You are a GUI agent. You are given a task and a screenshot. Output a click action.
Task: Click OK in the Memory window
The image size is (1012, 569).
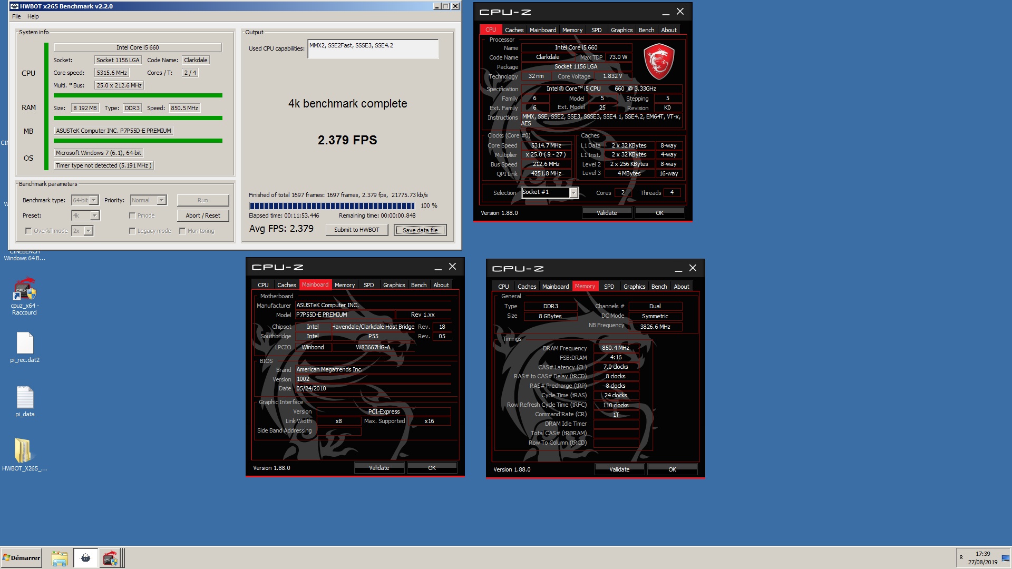[x=672, y=469]
